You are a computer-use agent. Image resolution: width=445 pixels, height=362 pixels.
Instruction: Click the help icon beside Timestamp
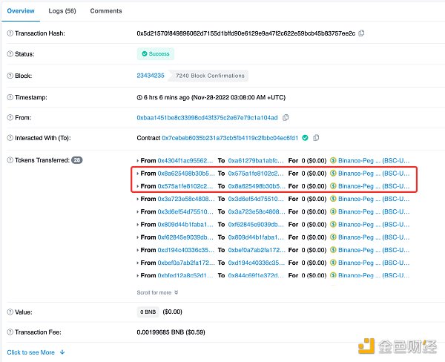pos(10,96)
